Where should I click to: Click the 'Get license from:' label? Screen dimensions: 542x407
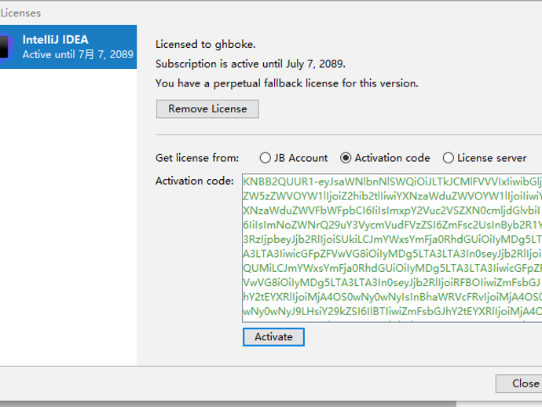[x=197, y=158]
